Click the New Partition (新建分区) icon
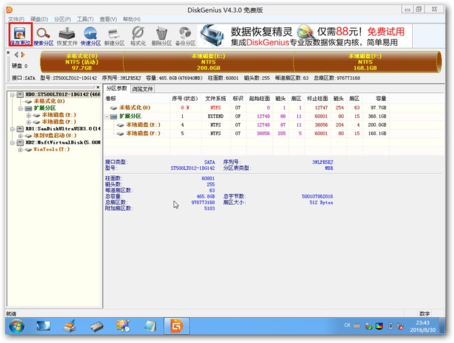The height and width of the screenshot is (343, 454). coord(114,36)
